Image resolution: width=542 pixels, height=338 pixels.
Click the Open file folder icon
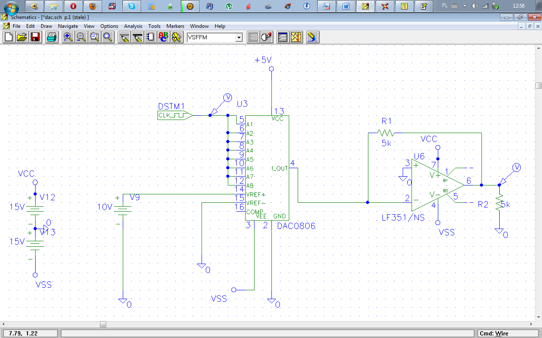pyautogui.click(x=22, y=37)
